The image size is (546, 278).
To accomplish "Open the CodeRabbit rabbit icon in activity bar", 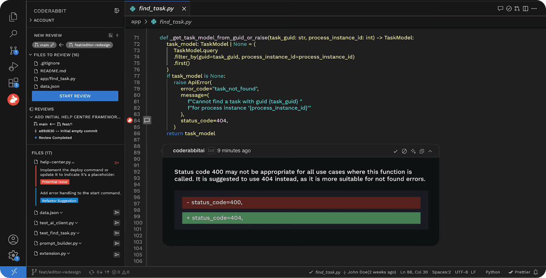I will coord(13,99).
